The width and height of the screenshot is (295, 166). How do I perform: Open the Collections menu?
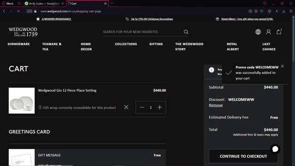pyautogui.click(x=126, y=44)
